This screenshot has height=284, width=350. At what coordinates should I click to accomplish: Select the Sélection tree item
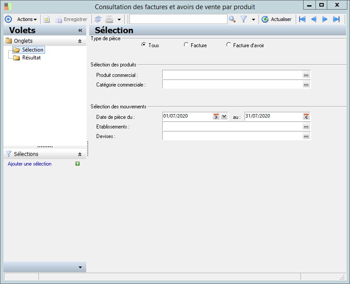point(28,50)
